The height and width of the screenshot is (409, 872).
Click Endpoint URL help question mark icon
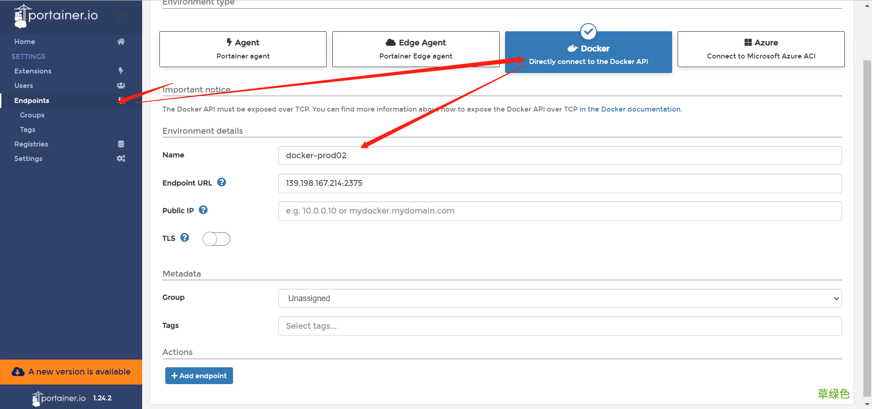pos(222,182)
